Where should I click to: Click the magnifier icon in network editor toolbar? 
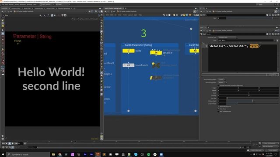click(x=195, y=15)
